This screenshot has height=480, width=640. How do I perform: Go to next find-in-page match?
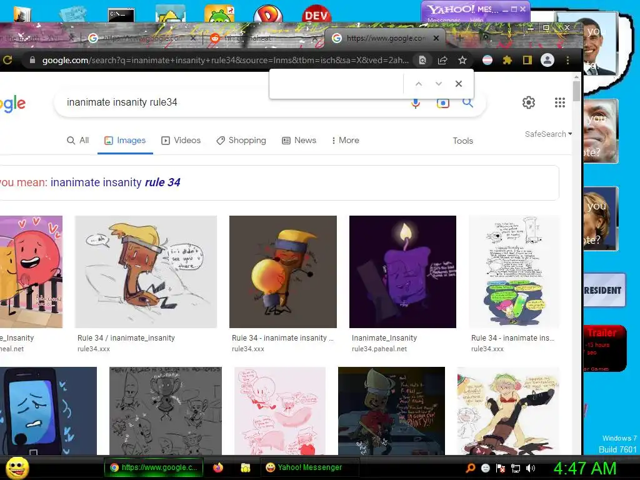(439, 84)
